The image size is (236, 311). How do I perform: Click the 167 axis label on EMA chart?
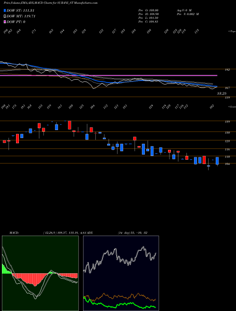[x=227, y=88]
